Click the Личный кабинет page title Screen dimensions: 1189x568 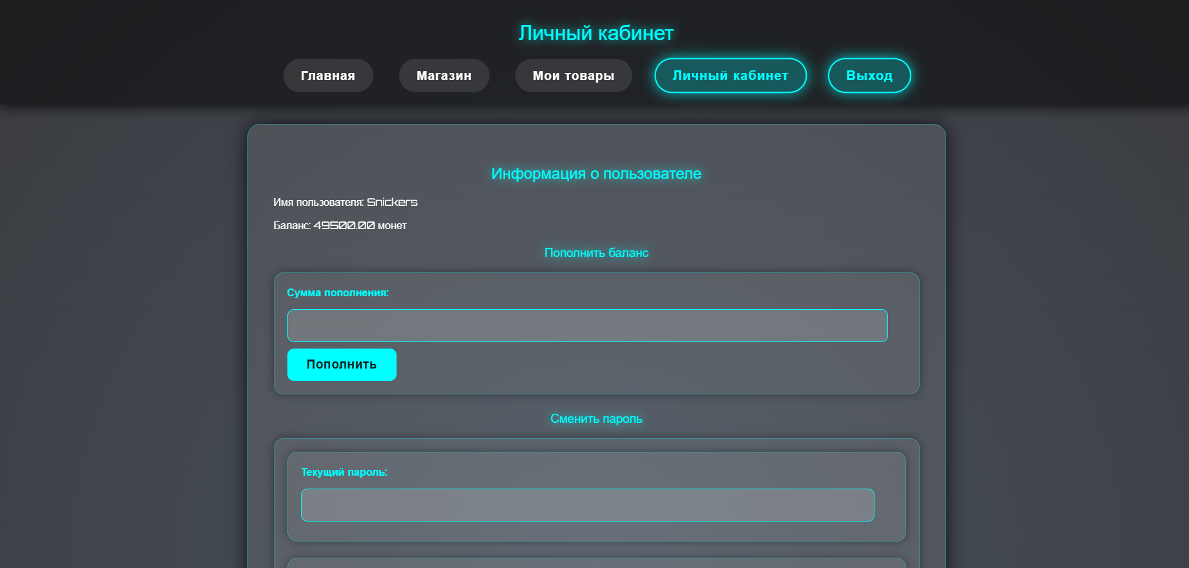[x=595, y=33]
